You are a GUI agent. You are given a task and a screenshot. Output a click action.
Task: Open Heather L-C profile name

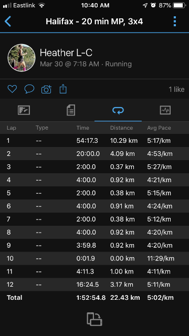[x=66, y=52]
